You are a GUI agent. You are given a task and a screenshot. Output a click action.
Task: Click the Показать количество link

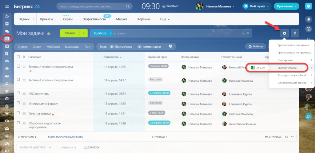(x=70, y=137)
